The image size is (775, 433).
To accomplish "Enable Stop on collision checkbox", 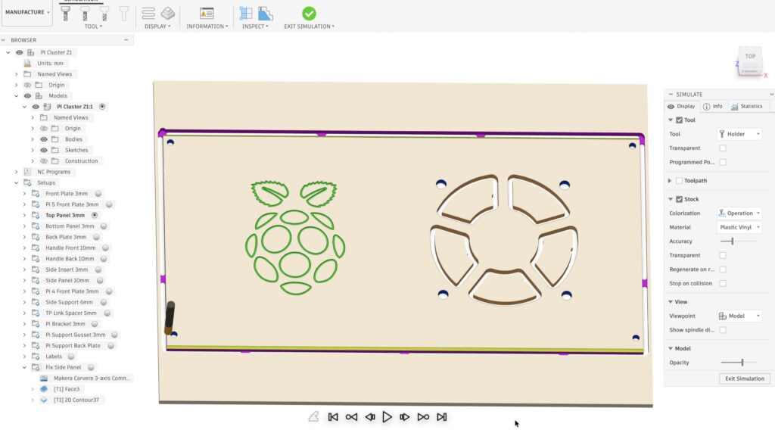I will point(723,283).
